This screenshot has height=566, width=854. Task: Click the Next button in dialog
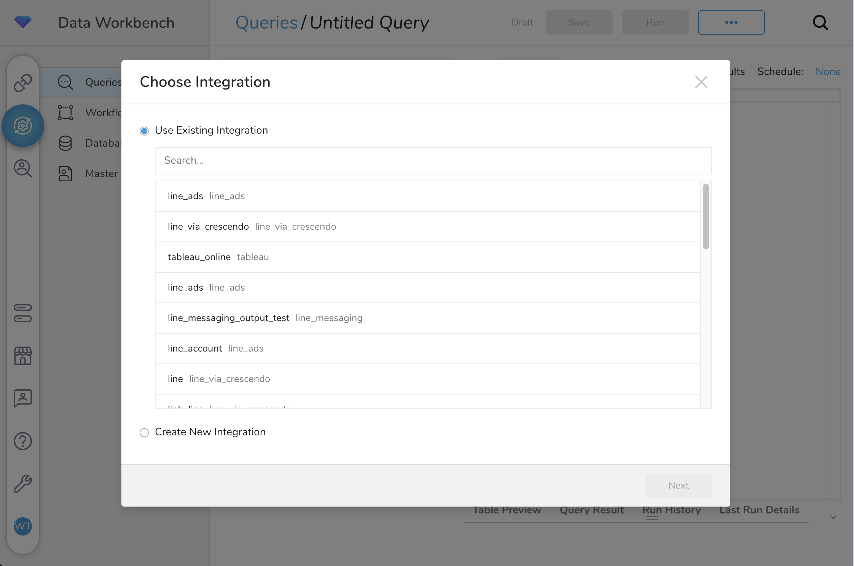tap(678, 486)
